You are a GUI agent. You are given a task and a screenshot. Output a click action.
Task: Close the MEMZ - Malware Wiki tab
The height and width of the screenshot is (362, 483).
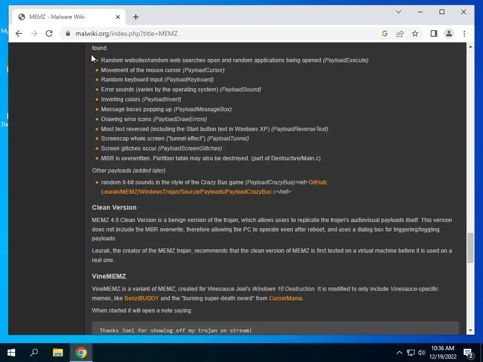(x=117, y=17)
